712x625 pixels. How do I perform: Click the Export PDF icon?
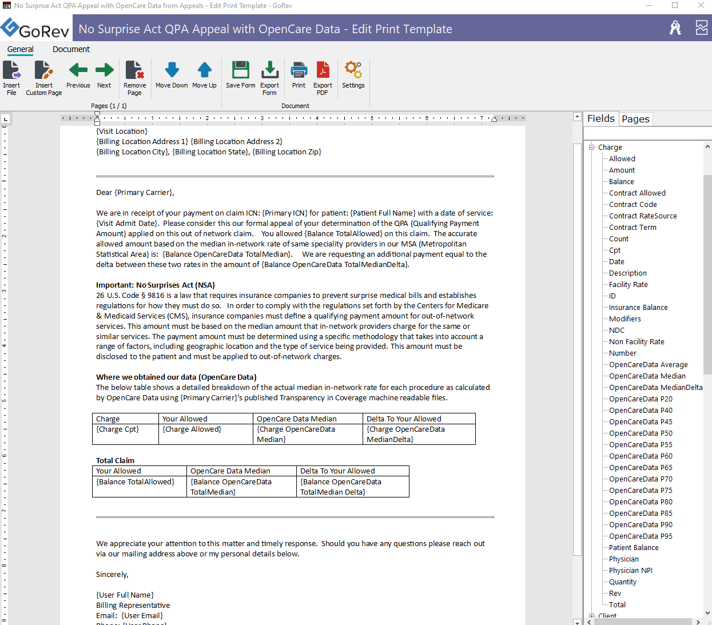[x=323, y=70]
